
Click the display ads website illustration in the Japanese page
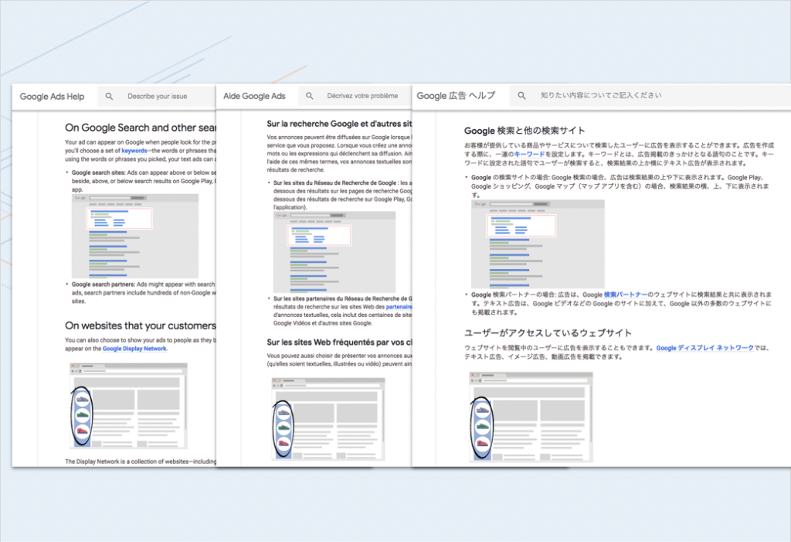tap(531, 418)
